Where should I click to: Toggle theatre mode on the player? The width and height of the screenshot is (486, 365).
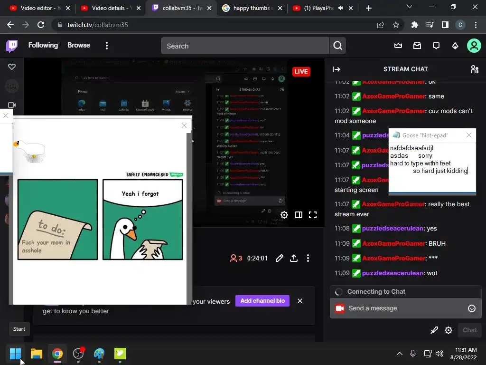(x=299, y=215)
